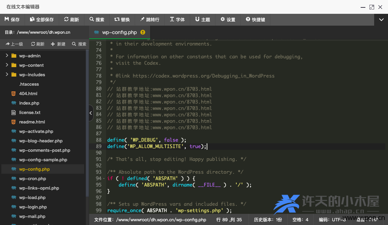Collapse the toolbar with the chevron arrow
Viewport: 388px width, 225px height.
click(381, 20)
